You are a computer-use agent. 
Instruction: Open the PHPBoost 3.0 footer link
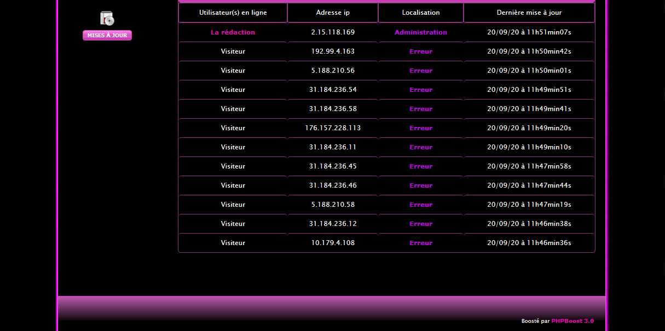pyautogui.click(x=572, y=321)
